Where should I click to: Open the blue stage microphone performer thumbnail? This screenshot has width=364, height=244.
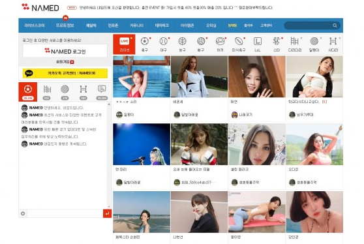click(x=142, y=144)
